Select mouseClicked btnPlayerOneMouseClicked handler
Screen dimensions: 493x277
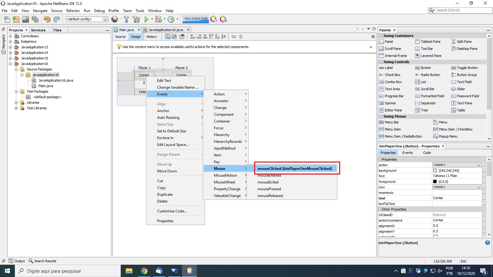tap(295, 169)
